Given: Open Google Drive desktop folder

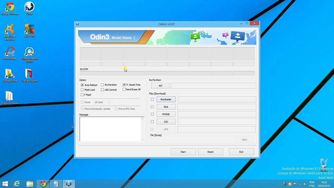Looking at the screenshot, I should (10, 75).
